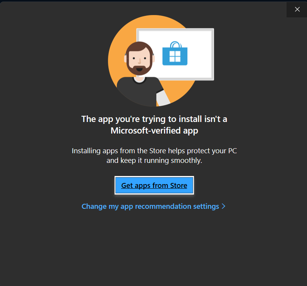
Task: Click the "and keep it running smoothly" text
Action: coord(154,160)
